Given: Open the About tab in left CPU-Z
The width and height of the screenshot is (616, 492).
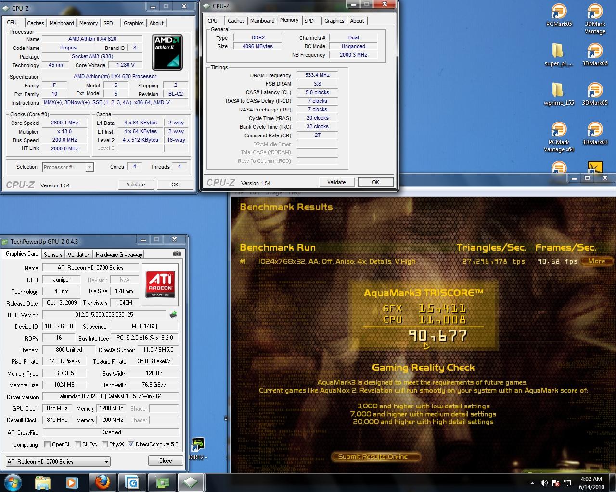Looking at the screenshot, I should pyautogui.click(x=156, y=23).
